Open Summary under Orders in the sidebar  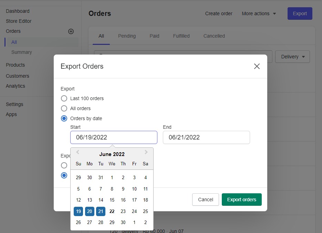22,52
